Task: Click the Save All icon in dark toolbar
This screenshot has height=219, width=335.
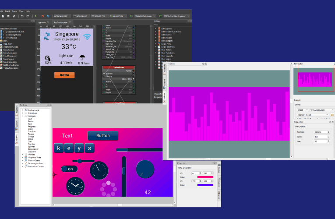Action: (14, 16)
